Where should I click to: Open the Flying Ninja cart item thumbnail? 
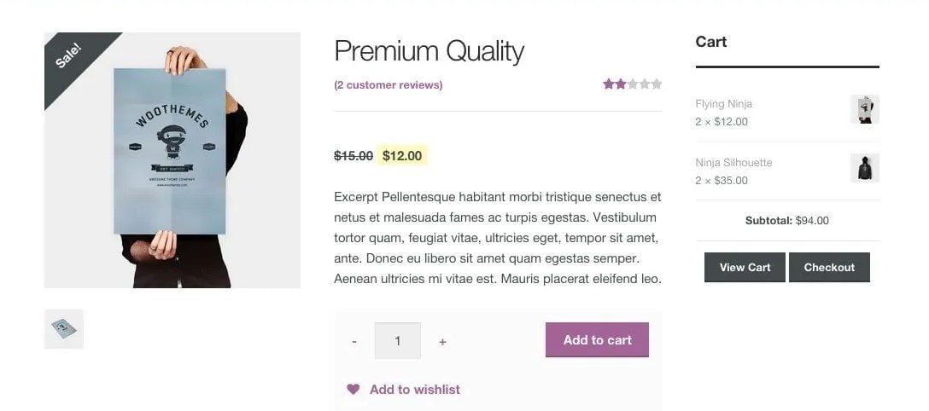point(864,110)
